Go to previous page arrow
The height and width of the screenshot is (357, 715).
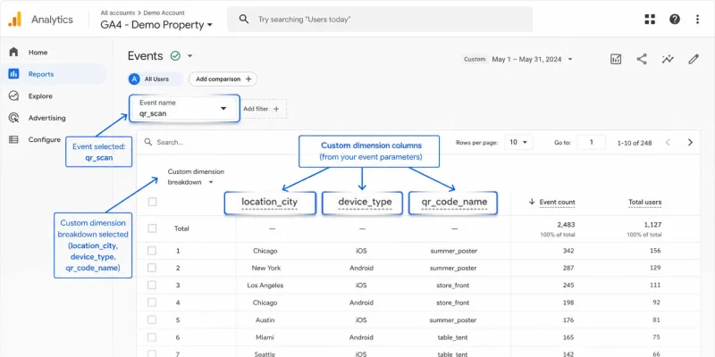tap(668, 143)
